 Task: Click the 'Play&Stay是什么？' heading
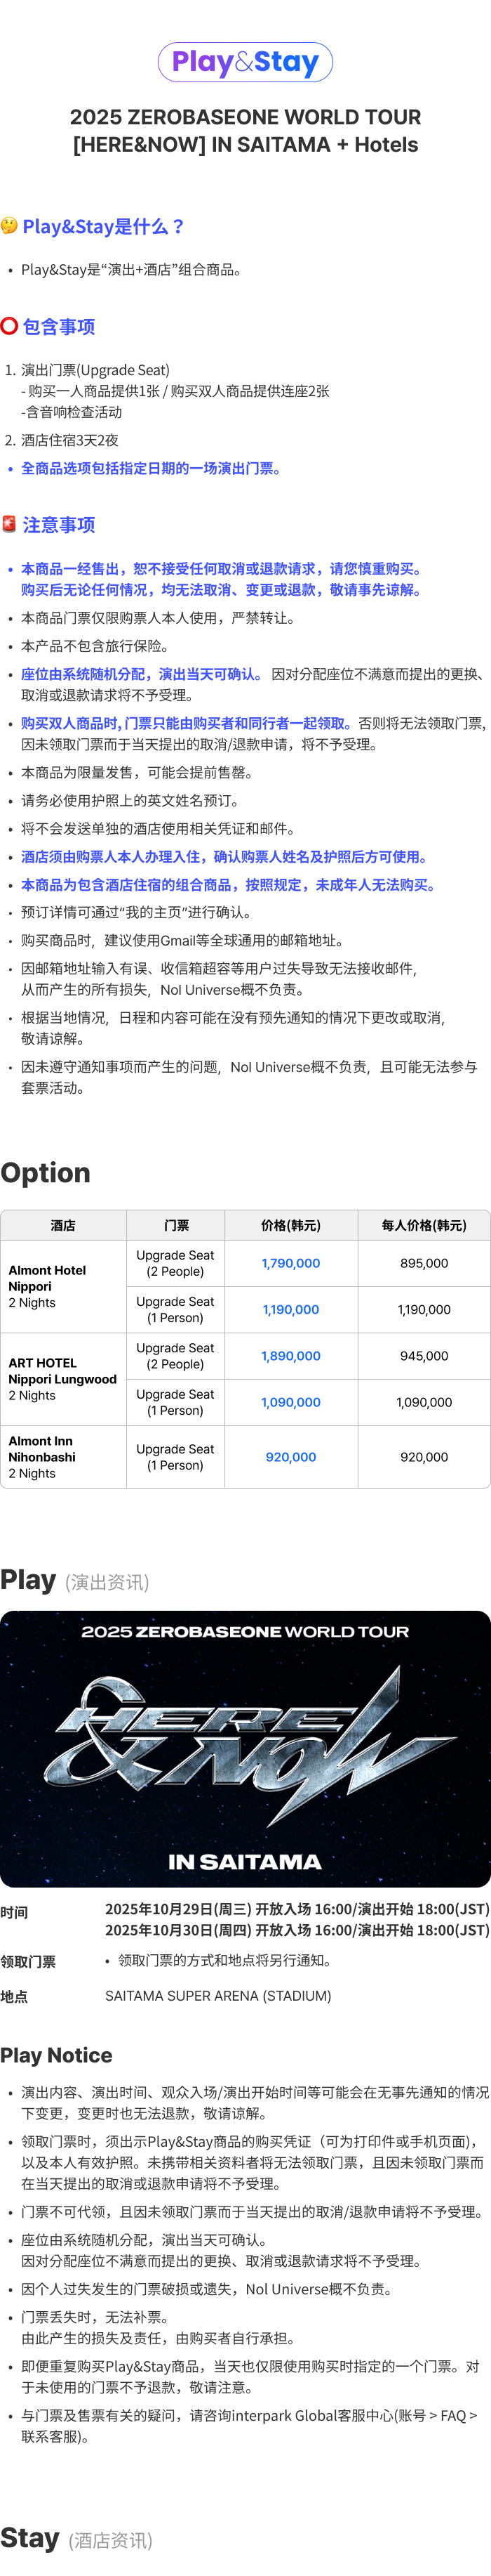[x=104, y=227]
